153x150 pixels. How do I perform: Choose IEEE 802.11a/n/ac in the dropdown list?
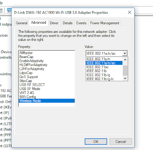coord(104,63)
